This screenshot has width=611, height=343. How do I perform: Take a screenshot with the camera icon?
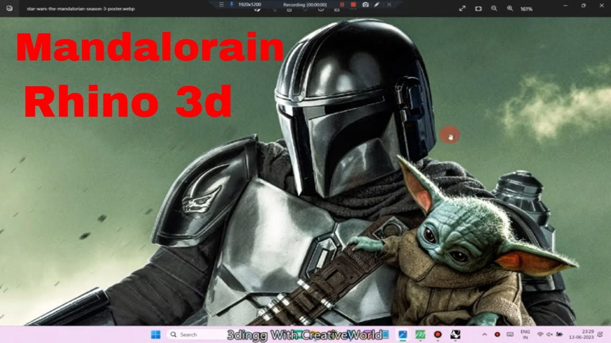pos(365,4)
